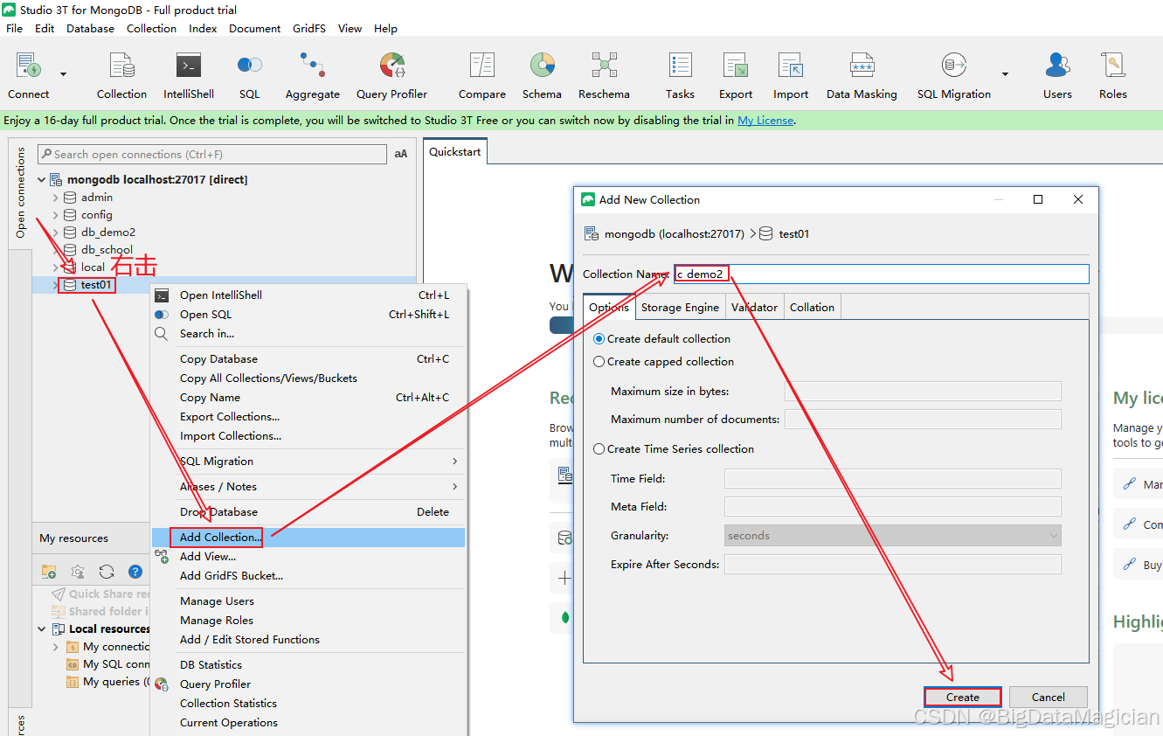Switch to the Validator tab

pos(754,307)
